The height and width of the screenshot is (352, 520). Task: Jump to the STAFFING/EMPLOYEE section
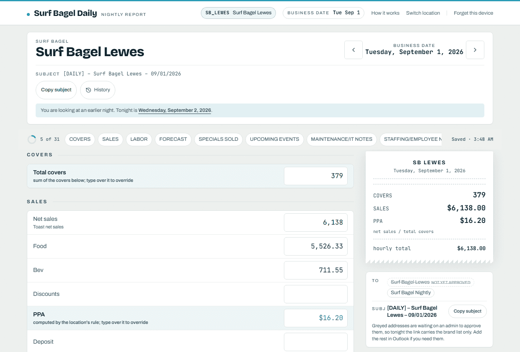[x=411, y=140]
